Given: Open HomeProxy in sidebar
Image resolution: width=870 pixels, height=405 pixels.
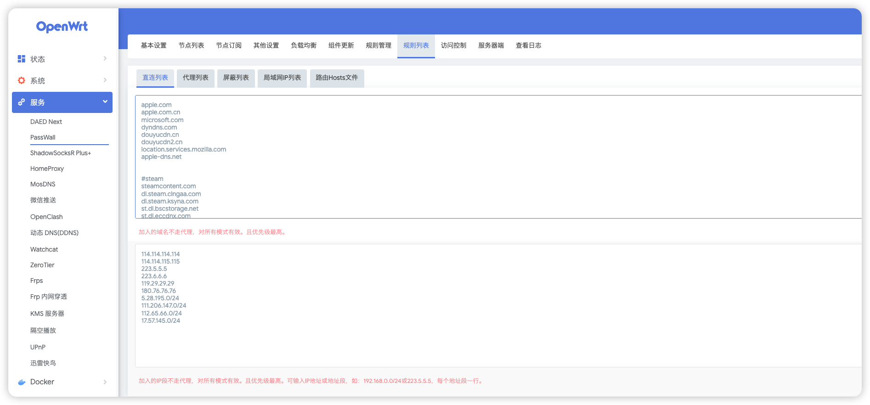Looking at the screenshot, I should 47,169.
